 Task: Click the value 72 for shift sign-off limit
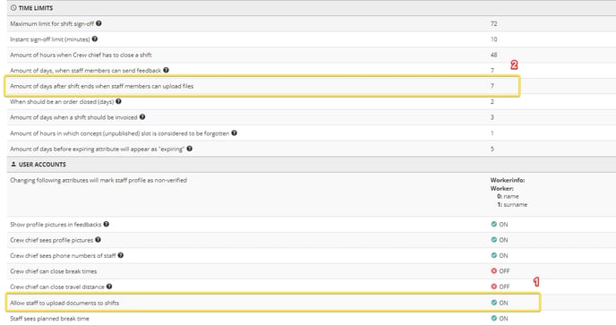click(x=494, y=23)
